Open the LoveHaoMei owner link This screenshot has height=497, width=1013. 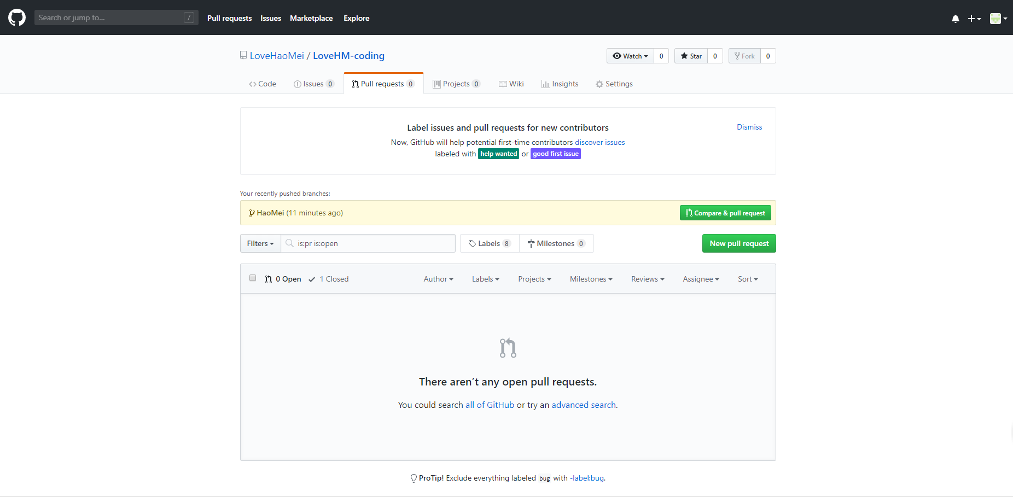pyautogui.click(x=277, y=56)
